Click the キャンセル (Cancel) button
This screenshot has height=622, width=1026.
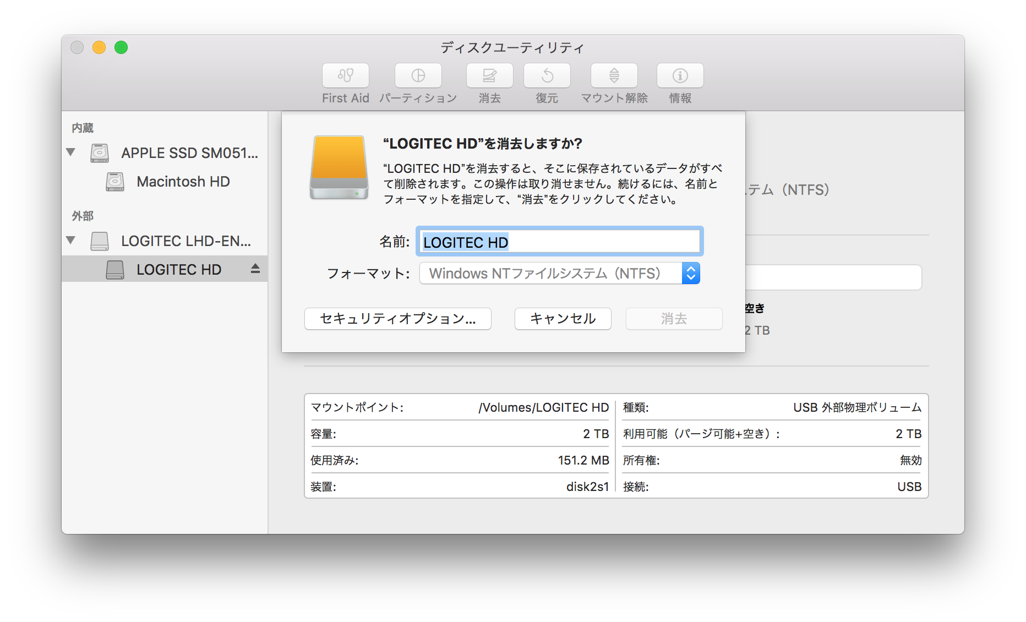[x=563, y=319]
